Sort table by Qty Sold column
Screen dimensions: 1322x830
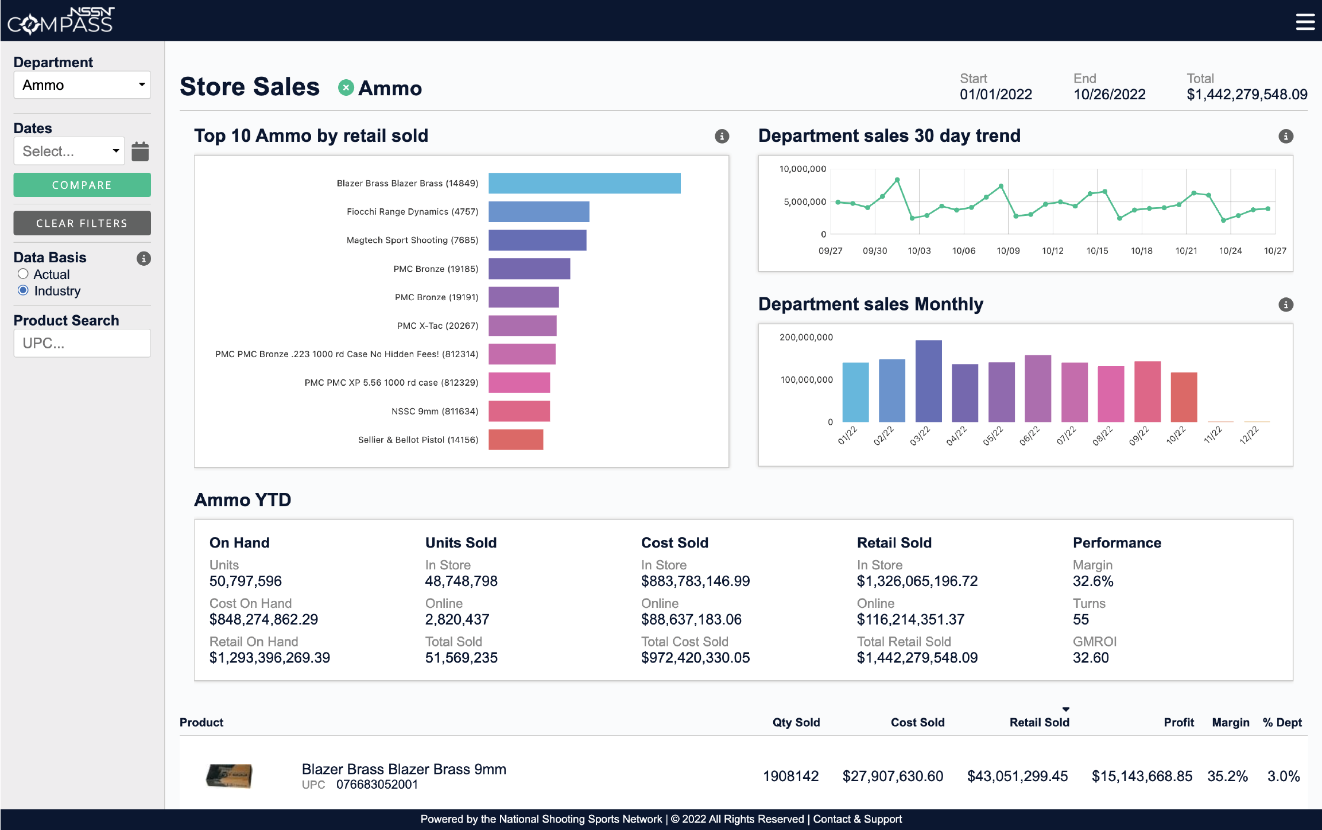point(796,722)
